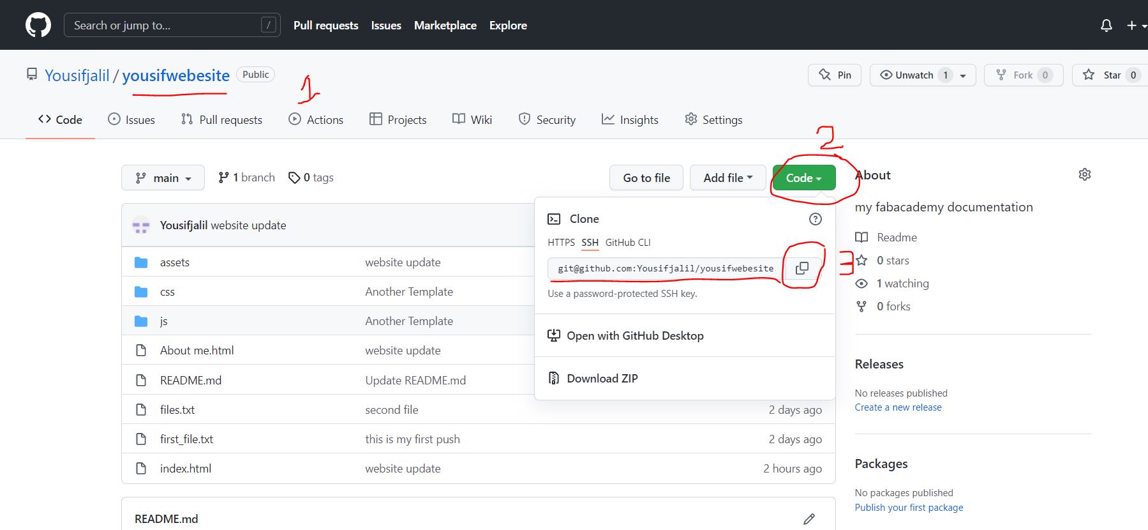
Task: Click the clone help question-mark icon
Action: click(815, 219)
